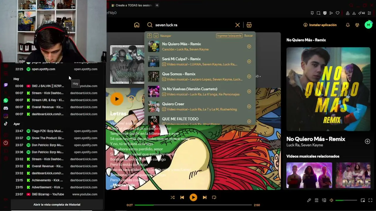Screen dimensions: 376x211
Task: Toggle repeat mode
Action: [x=214, y=198]
